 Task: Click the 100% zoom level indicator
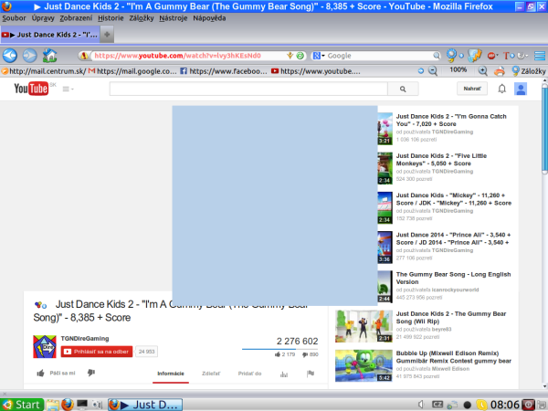(458, 70)
